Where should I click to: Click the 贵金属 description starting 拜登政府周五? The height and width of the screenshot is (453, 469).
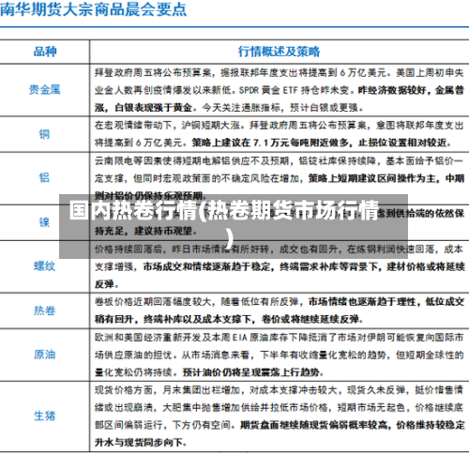click(280, 90)
